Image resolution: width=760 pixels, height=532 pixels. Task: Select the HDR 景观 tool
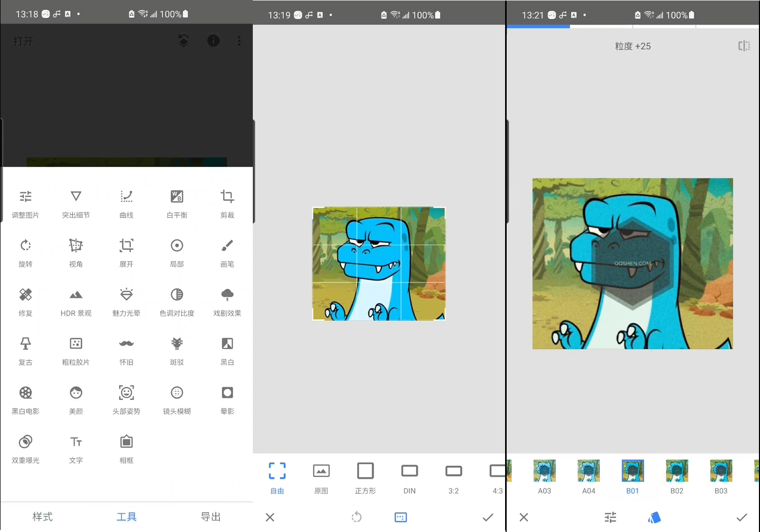(76, 302)
